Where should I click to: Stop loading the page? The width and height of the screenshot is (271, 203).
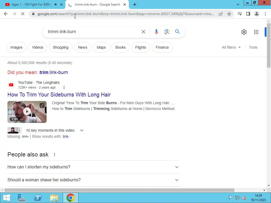point(23,14)
